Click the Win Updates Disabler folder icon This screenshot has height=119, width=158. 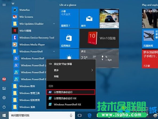[15, 24]
